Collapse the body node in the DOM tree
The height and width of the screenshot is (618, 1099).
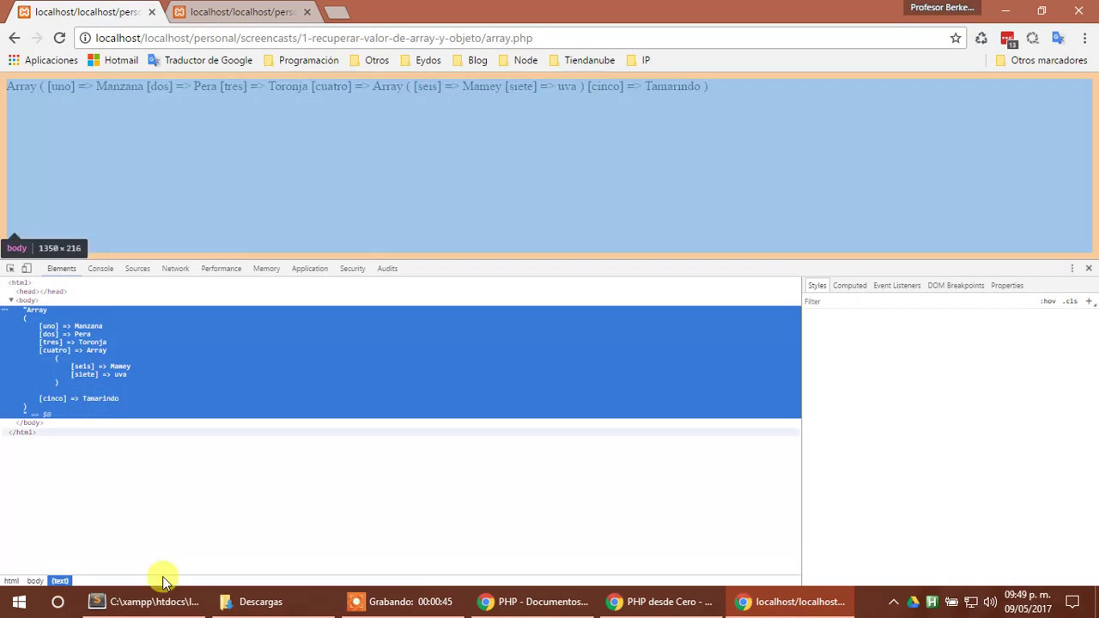click(11, 300)
